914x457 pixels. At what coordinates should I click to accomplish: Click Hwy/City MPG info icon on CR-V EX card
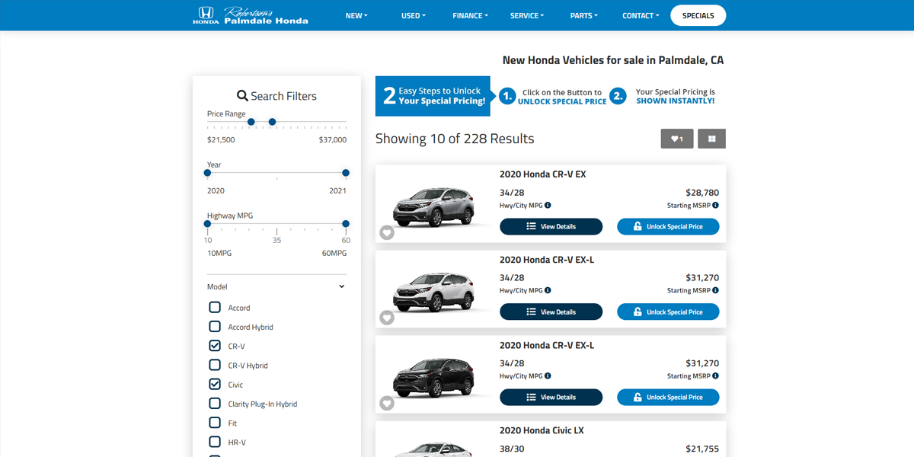[x=548, y=205]
